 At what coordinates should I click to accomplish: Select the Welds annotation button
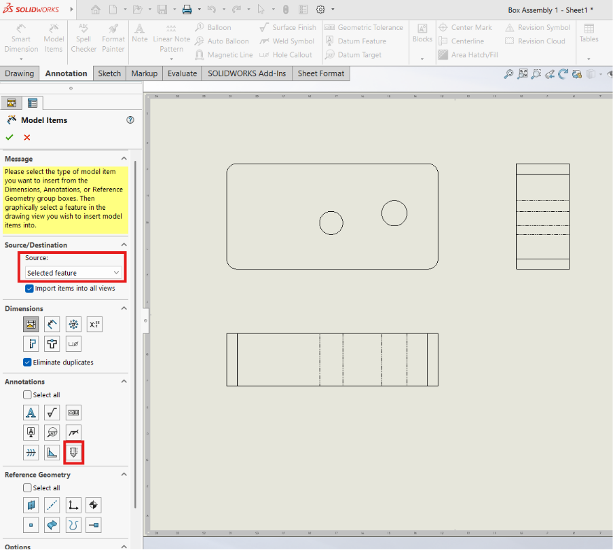[x=73, y=433]
